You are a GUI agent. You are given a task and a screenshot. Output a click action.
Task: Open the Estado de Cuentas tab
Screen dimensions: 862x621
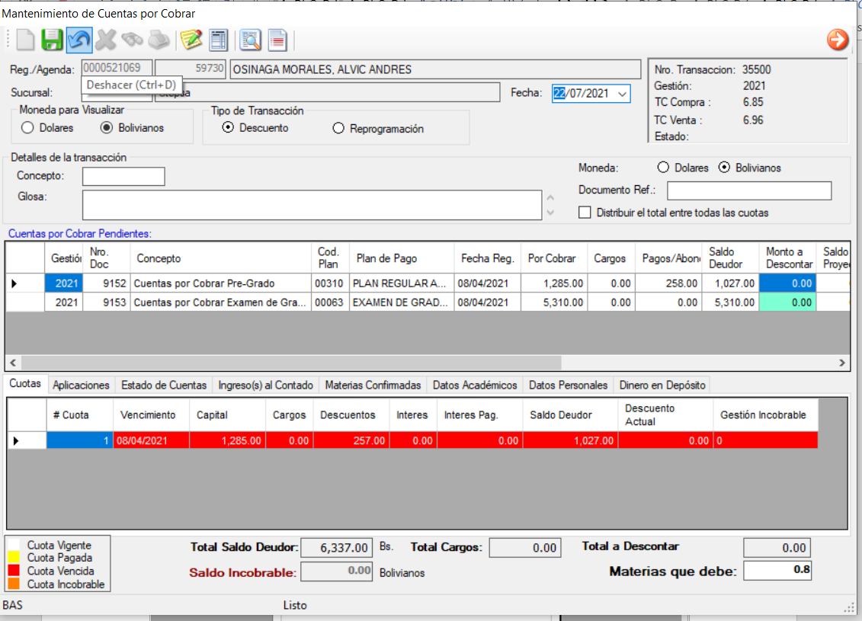[x=164, y=386]
